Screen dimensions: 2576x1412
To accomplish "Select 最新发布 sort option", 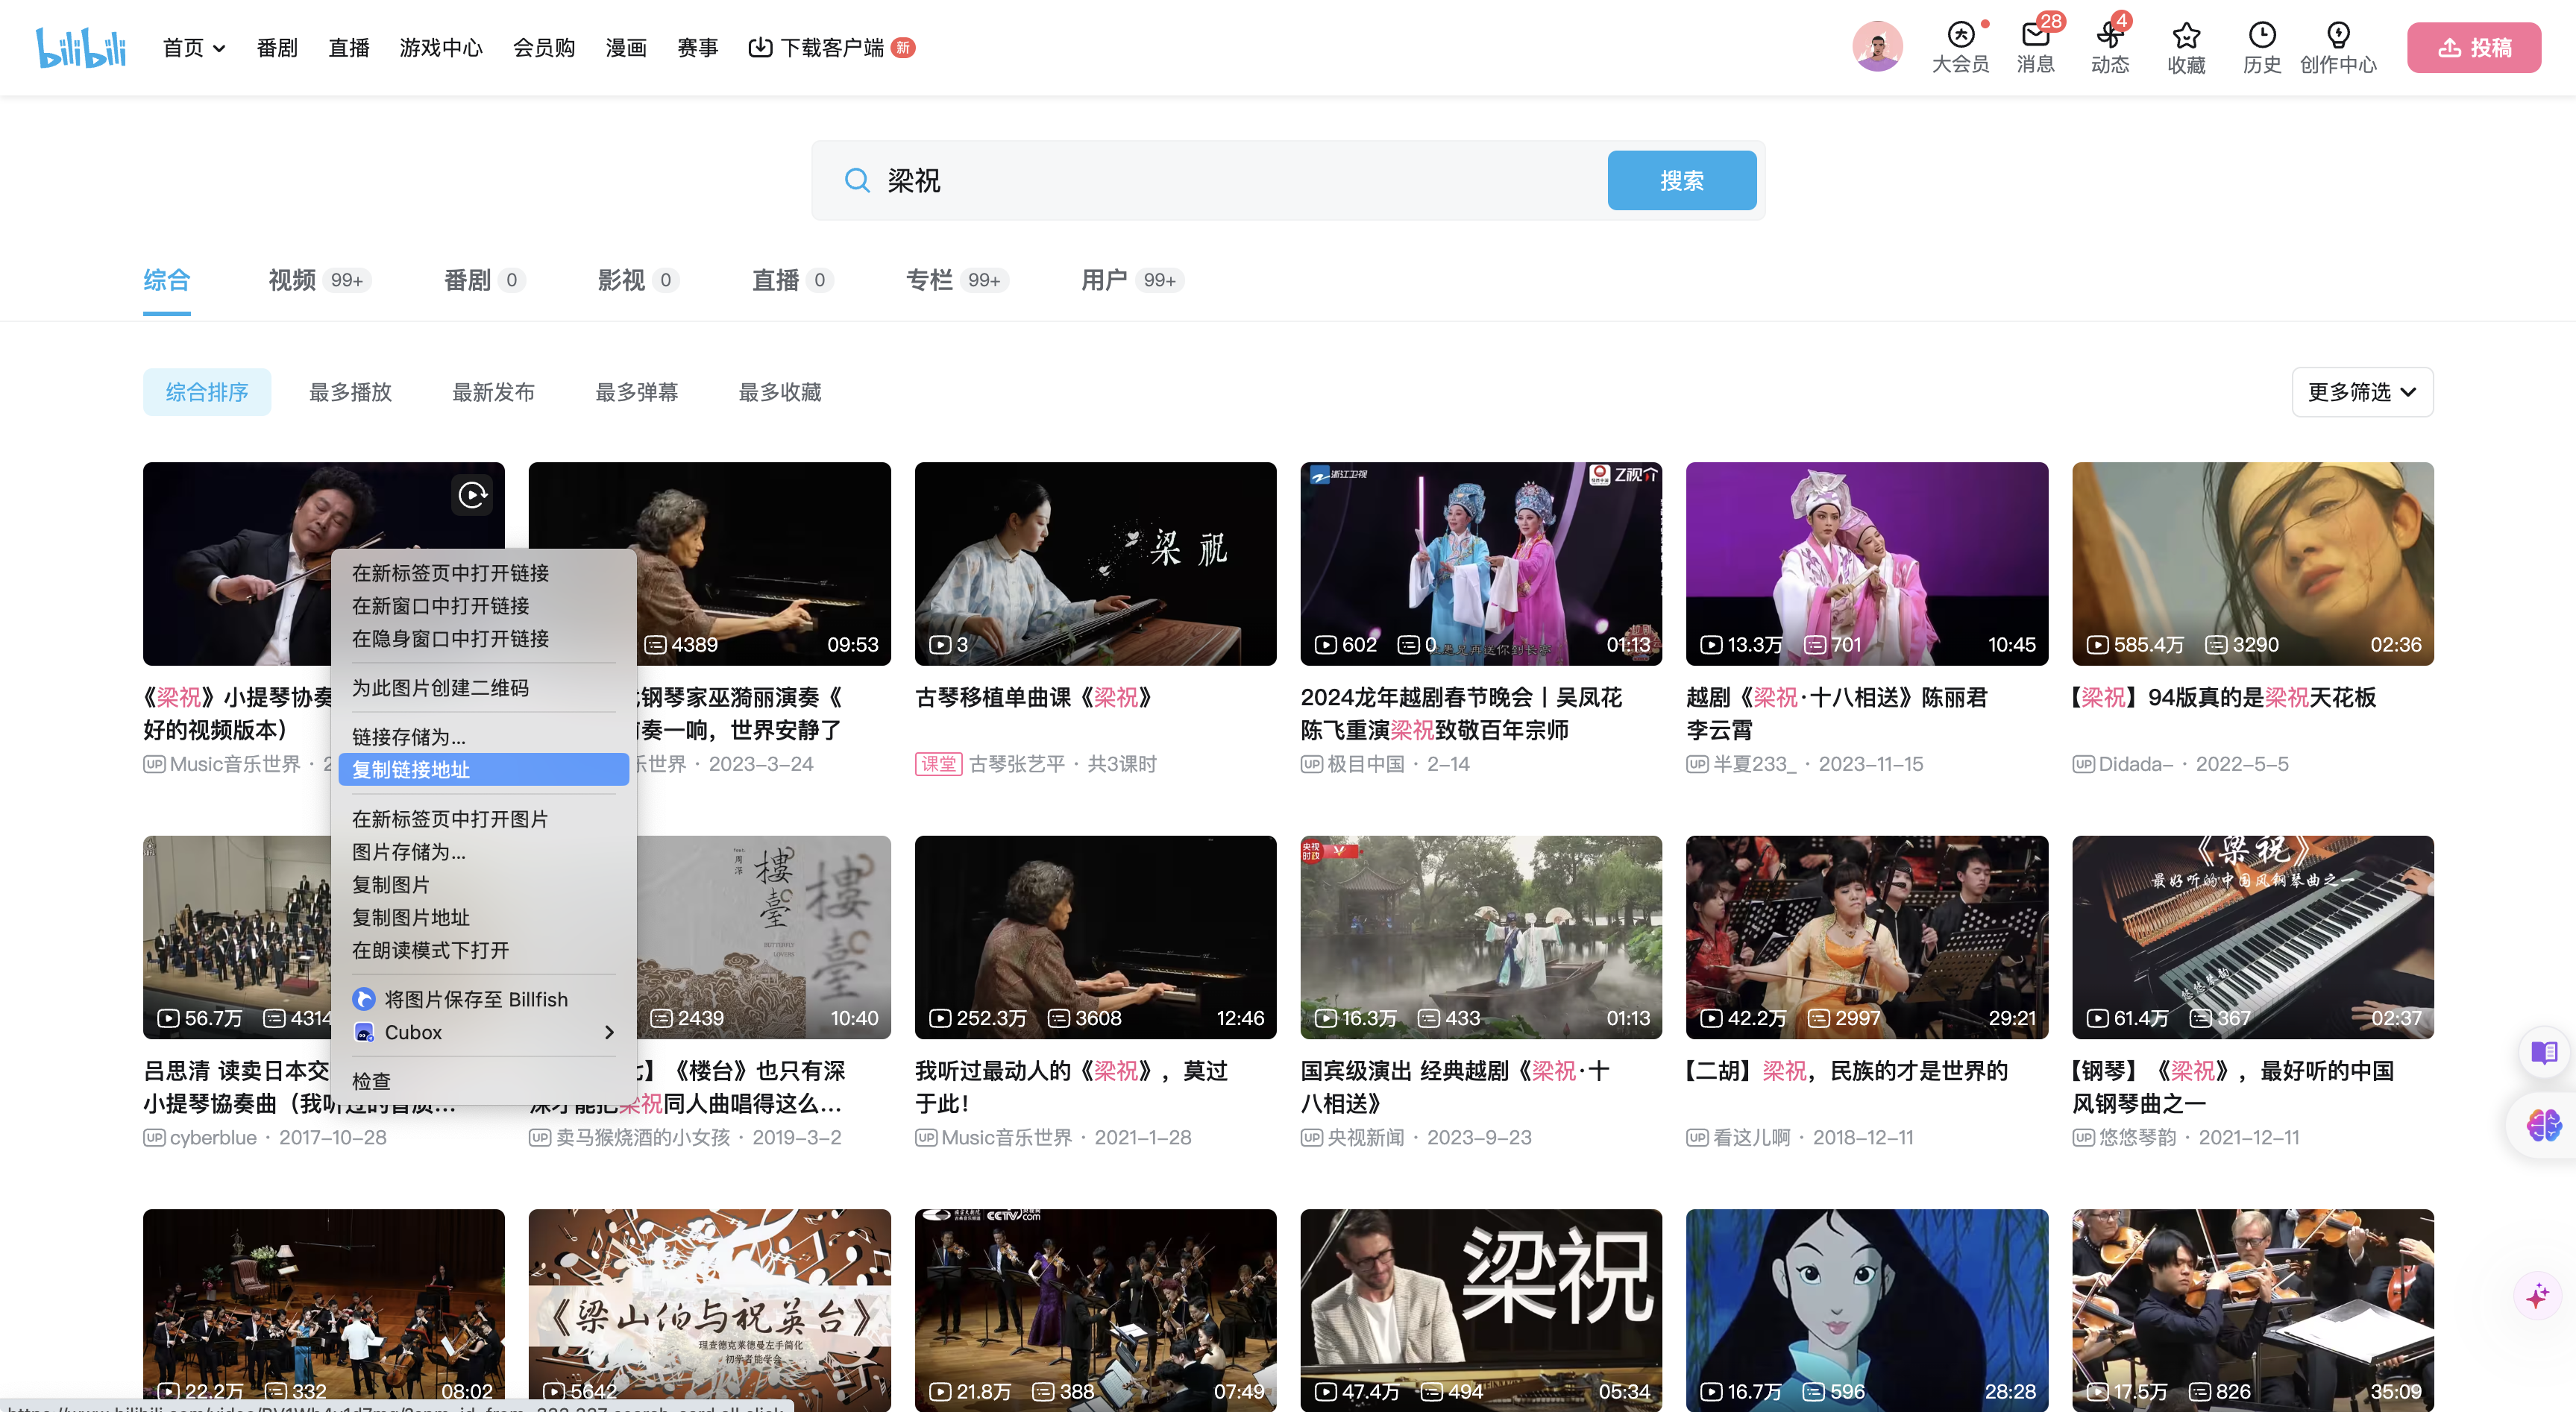I will [x=493, y=391].
